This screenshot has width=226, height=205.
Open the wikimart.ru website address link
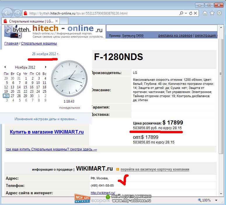click(103, 193)
